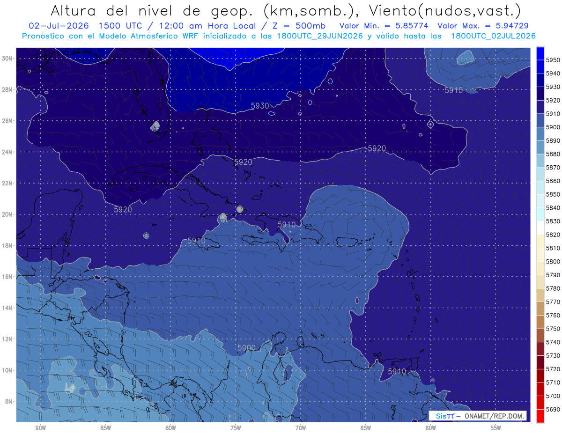The image size is (562, 434).
Task: Click the '5900' contour label near Colombia's coast
Action: coord(246,348)
